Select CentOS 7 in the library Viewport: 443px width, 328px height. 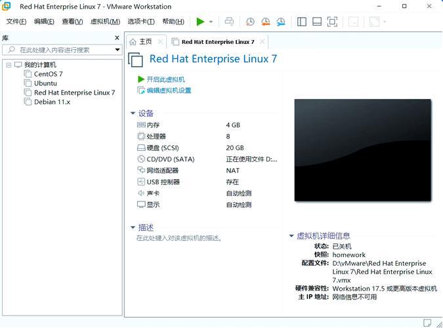point(49,74)
